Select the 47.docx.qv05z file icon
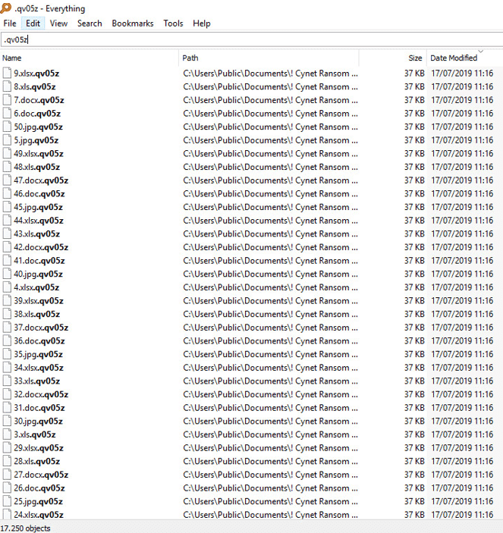This screenshot has width=503, height=533. (x=7, y=180)
